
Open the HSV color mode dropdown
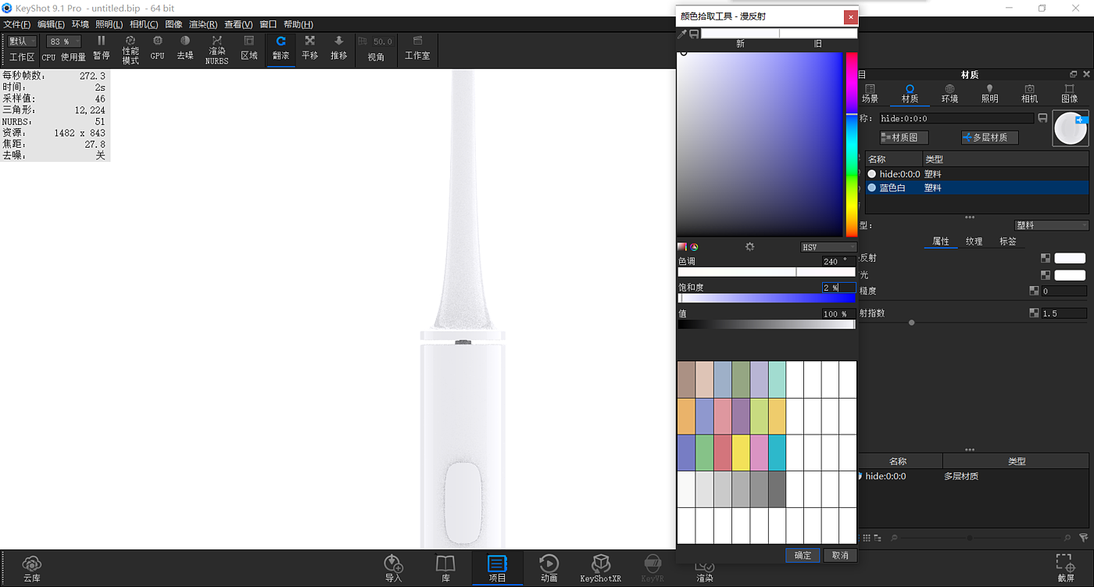[x=828, y=247]
